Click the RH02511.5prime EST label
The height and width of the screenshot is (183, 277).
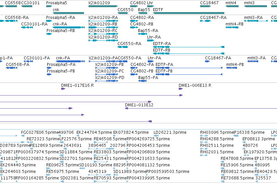tap(217, 145)
